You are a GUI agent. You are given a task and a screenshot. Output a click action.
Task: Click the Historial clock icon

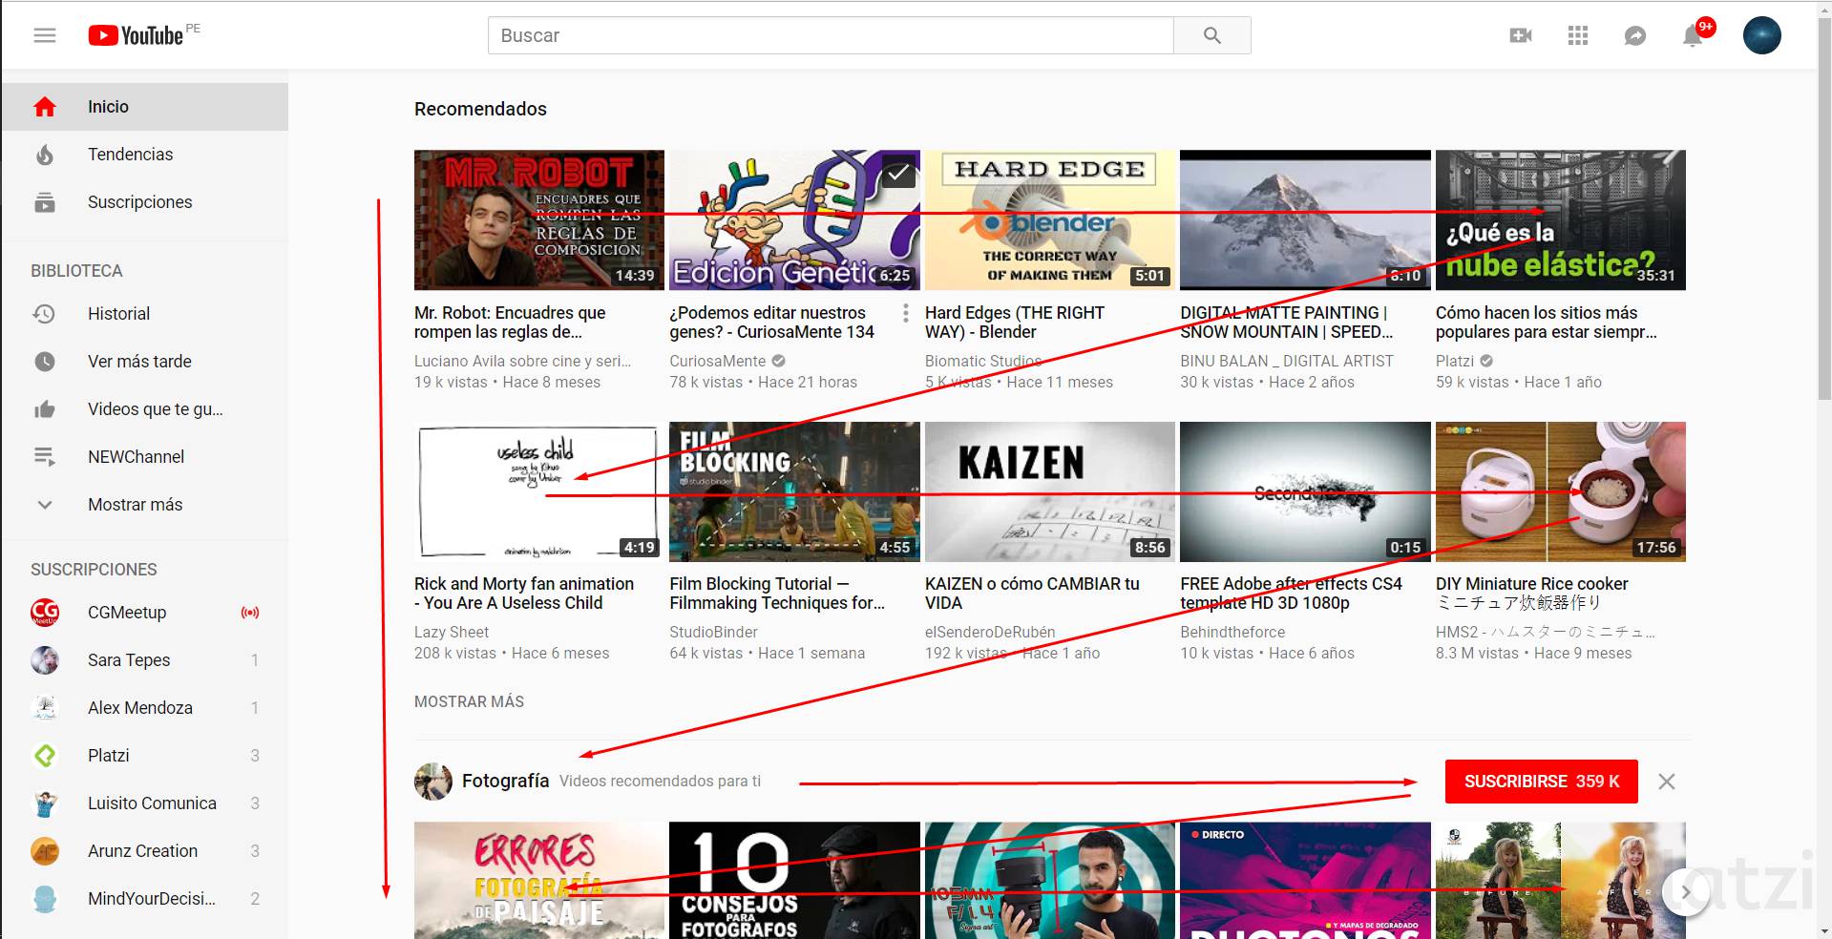45,314
